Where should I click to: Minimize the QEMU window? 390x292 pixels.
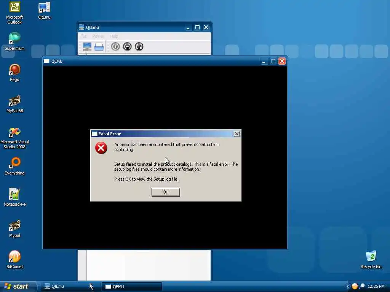[264, 61]
